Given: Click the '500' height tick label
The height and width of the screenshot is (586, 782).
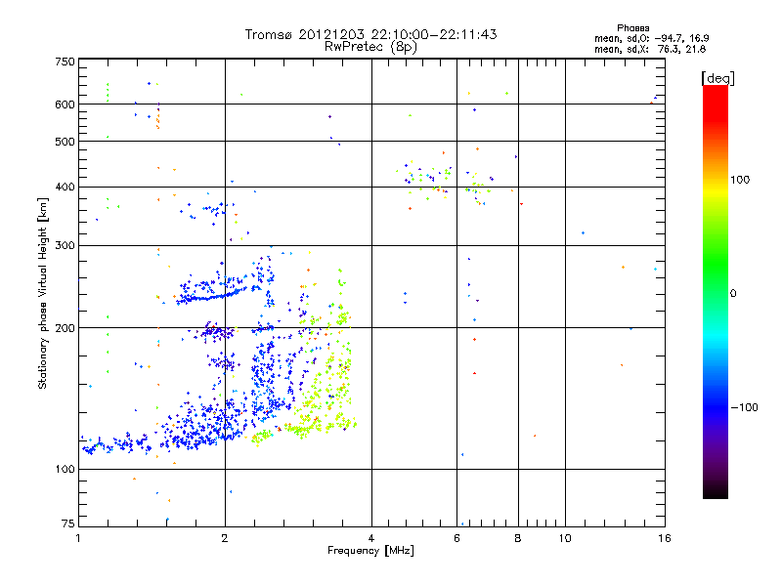Looking at the screenshot, I should coord(65,142).
